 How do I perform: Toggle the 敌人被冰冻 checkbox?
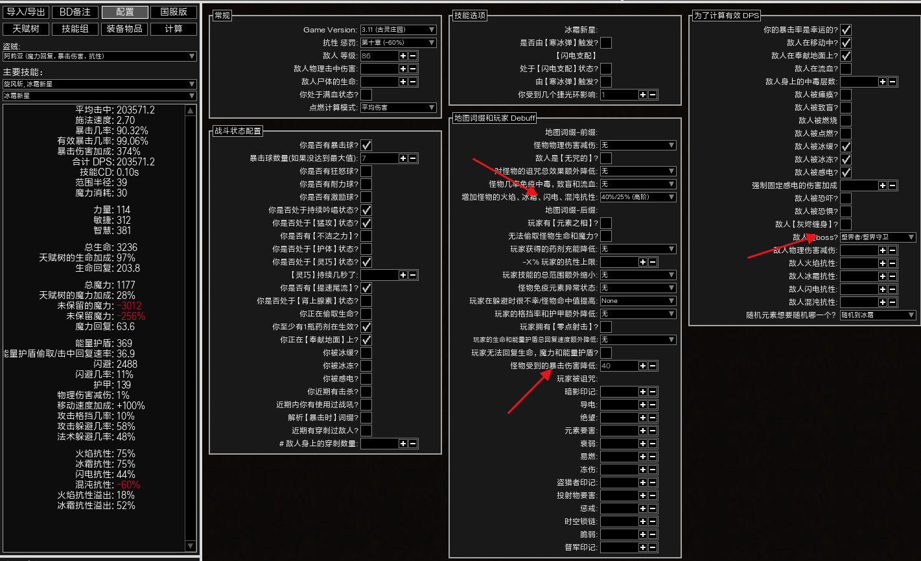[846, 160]
